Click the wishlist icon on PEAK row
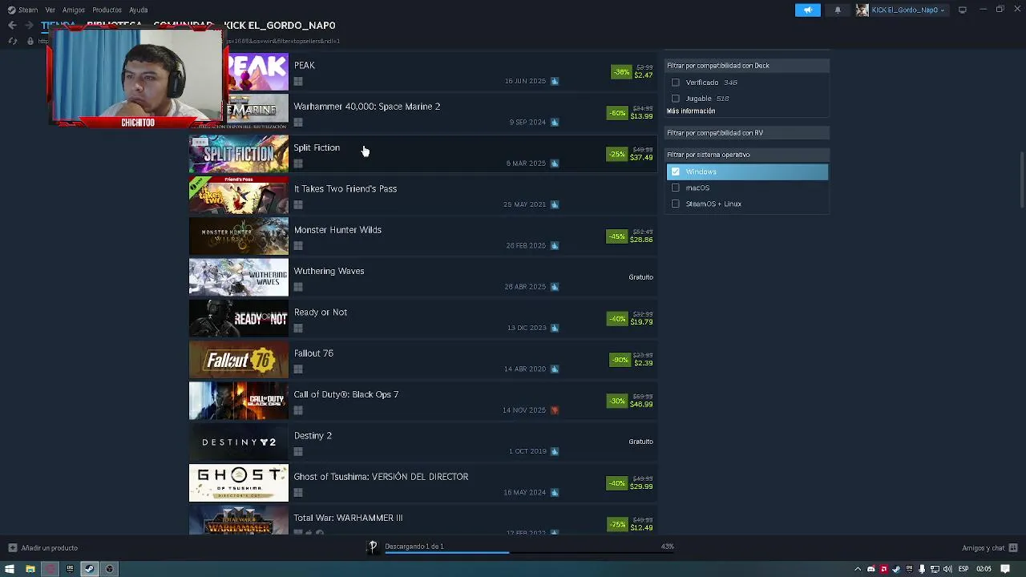This screenshot has height=577, width=1026. click(554, 81)
